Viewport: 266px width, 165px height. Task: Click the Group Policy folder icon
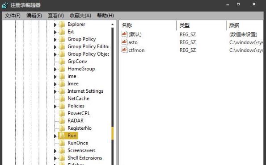[62, 39]
